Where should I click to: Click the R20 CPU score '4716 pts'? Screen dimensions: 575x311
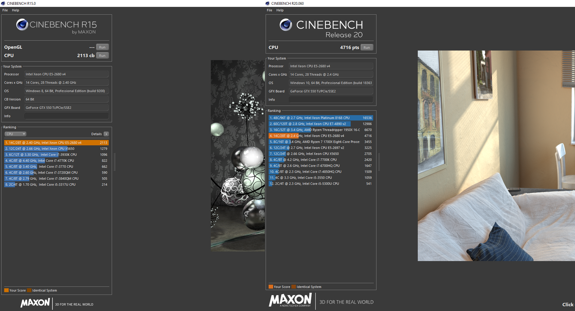coord(349,48)
